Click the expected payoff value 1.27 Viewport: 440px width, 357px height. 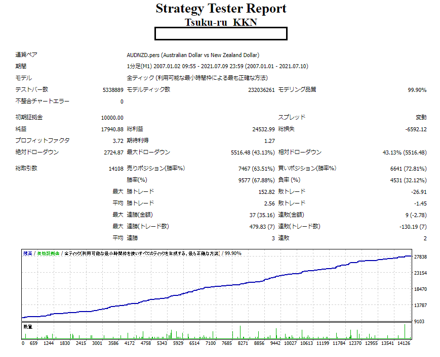[269, 141]
